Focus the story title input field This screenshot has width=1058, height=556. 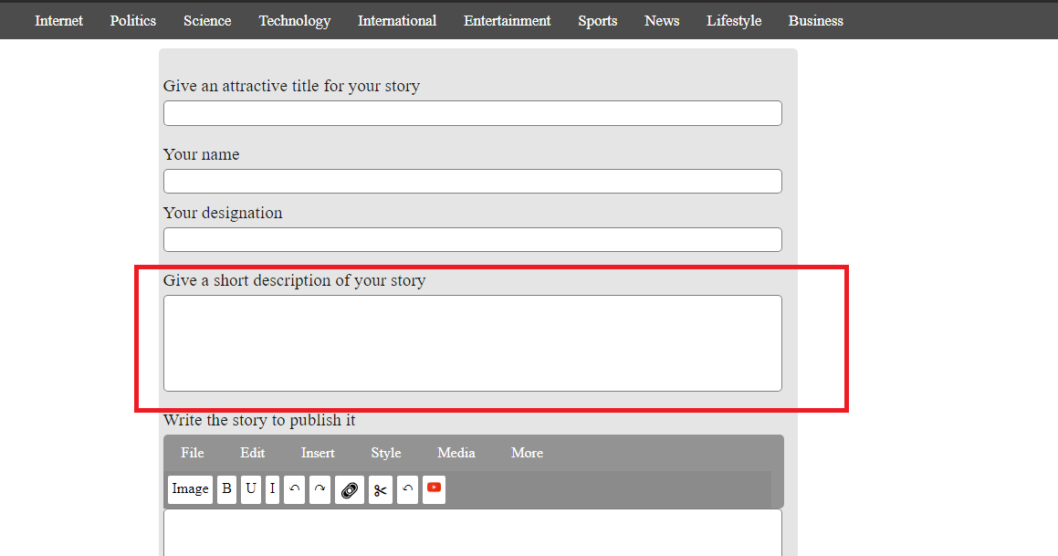tap(472, 113)
